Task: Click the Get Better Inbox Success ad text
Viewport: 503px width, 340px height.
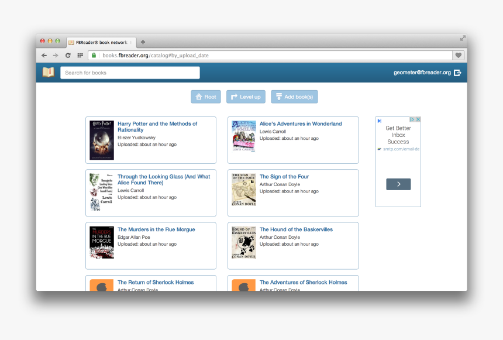Action: coord(398,135)
